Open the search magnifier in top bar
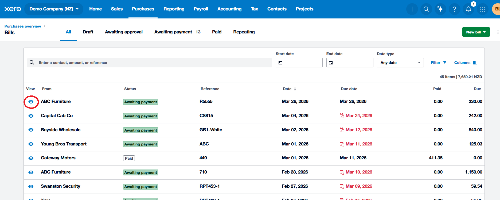This screenshot has height=200, width=500. point(426,9)
